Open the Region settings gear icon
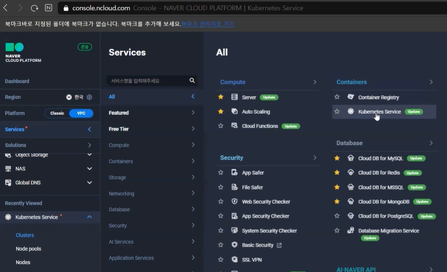The height and width of the screenshot is (272, 447). pyautogui.click(x=89, y=97)
